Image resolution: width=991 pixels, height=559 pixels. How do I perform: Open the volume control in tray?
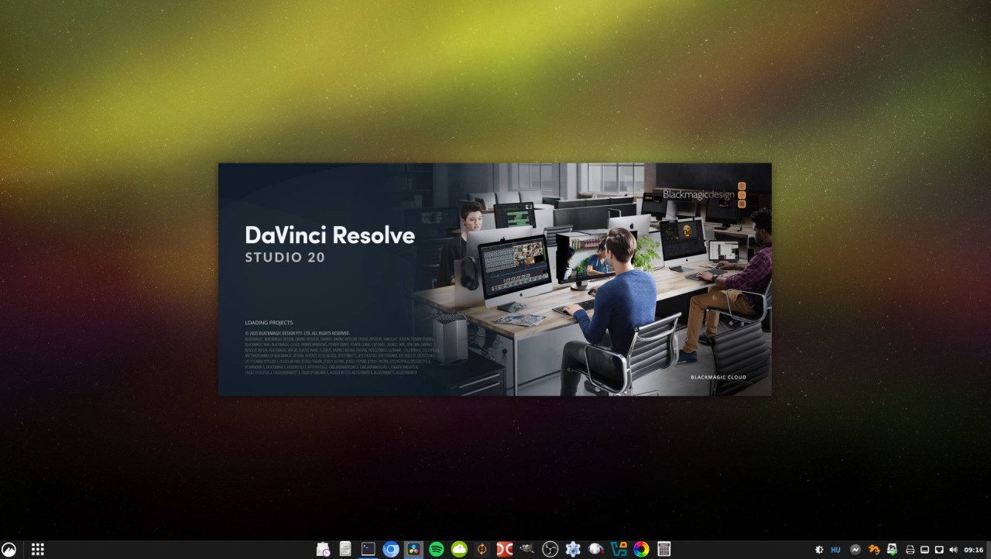(x=952, y=550)
